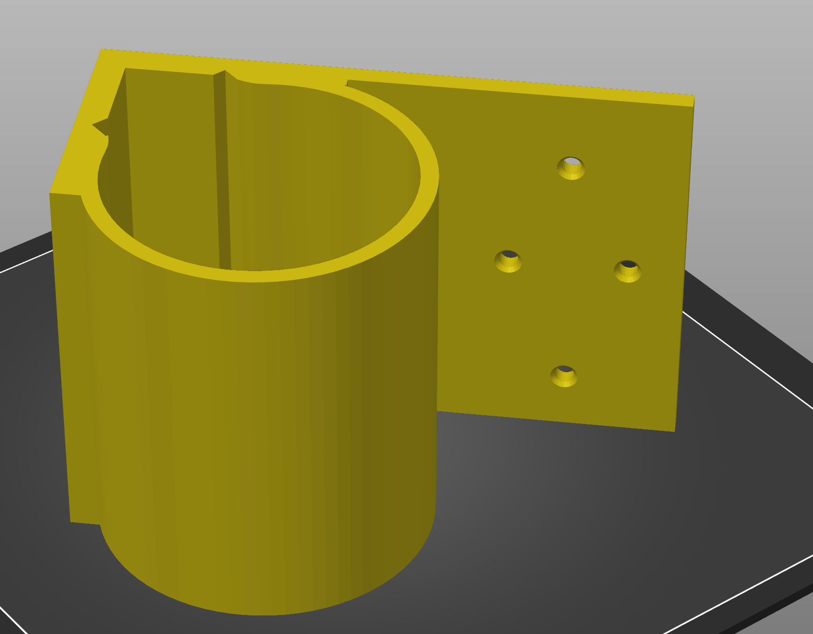Viewport: 813px width, 634px height.
Task: Click the rightmost screw hole on the plate
Action: tap(627, 271)
